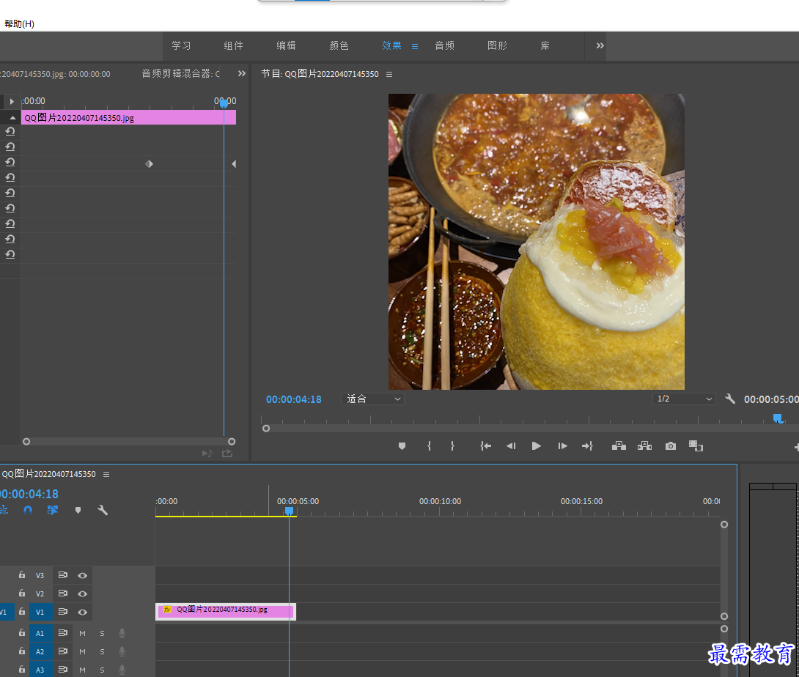The image size is (799, 677).
Task: Open the button editor plus icon
Action: [x=796, y=447]
